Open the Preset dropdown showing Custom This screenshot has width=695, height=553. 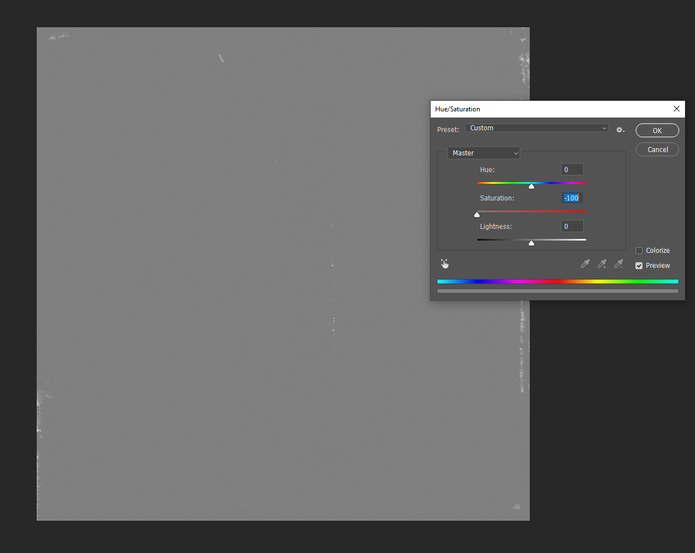tap(536, 128)
